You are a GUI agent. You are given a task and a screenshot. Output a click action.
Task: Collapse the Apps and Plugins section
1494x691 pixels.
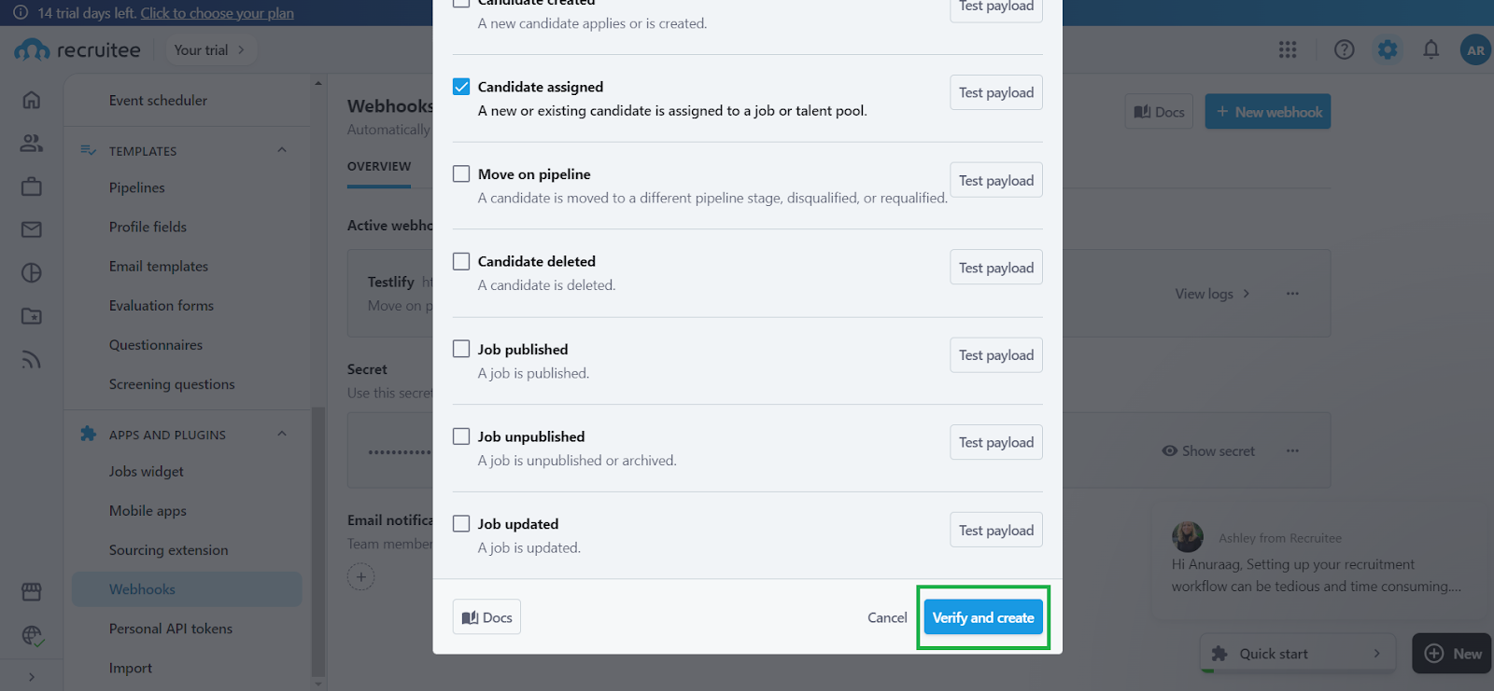pyautogui.click(x=282, y=435)
